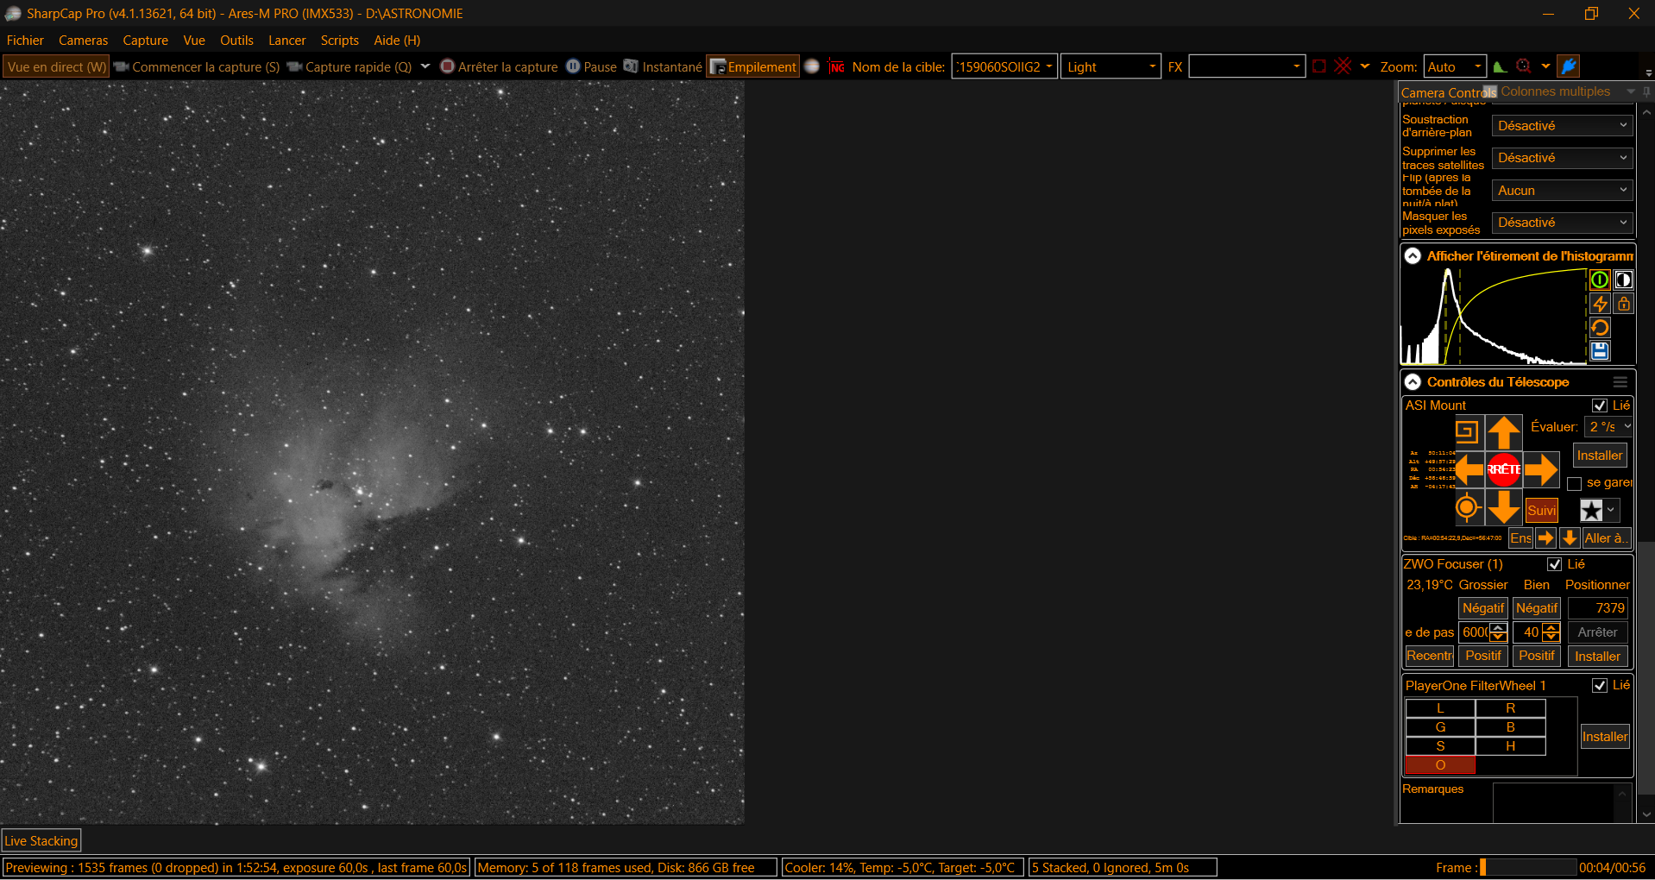Click the red square selection area icon
This screenshot has width=1655, height=880.
click(x=1319, y=66)
